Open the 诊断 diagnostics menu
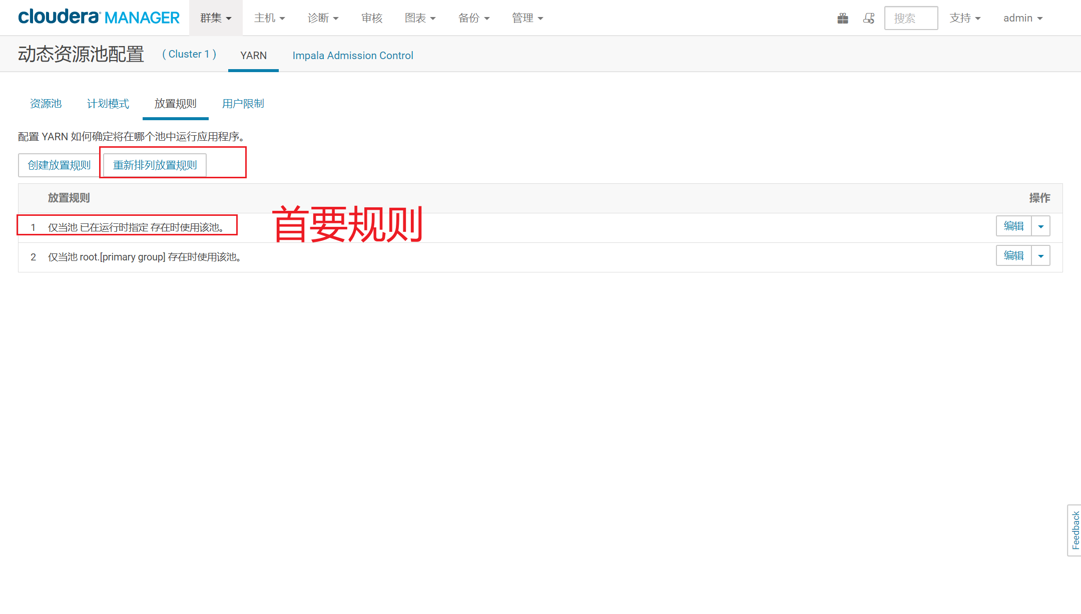The image size is (1081, 614). pyautogui.click(x=323, y=18)
